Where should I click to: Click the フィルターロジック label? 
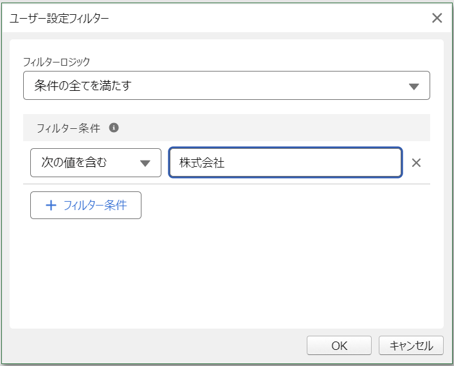[x=57, y=62]
